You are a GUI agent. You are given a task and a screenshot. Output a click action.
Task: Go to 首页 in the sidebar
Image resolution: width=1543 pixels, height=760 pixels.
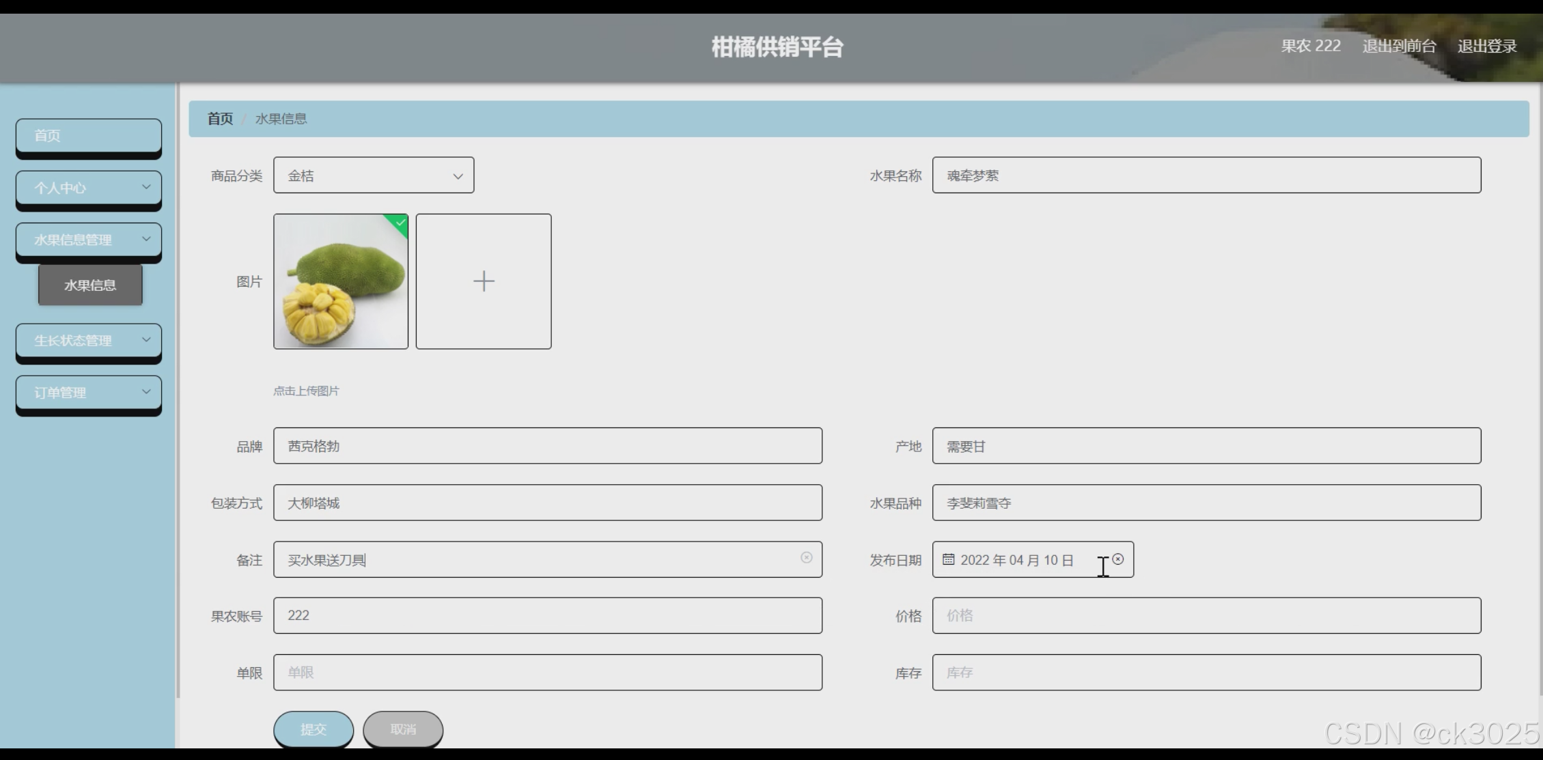(x=89, y=135)
